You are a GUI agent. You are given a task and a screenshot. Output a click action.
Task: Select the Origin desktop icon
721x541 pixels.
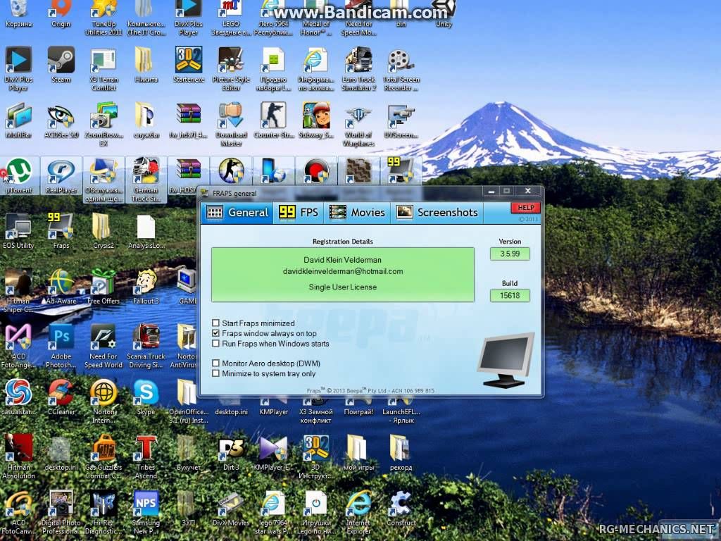pos(61,10)
